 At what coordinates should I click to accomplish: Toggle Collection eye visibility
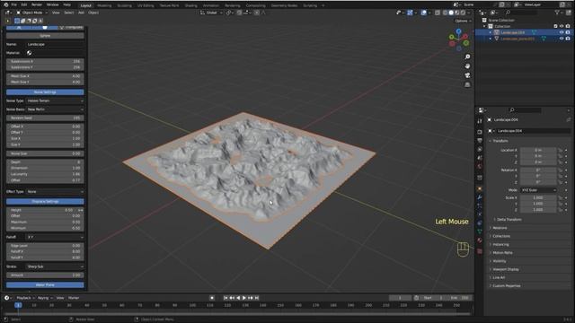point(562,26)
